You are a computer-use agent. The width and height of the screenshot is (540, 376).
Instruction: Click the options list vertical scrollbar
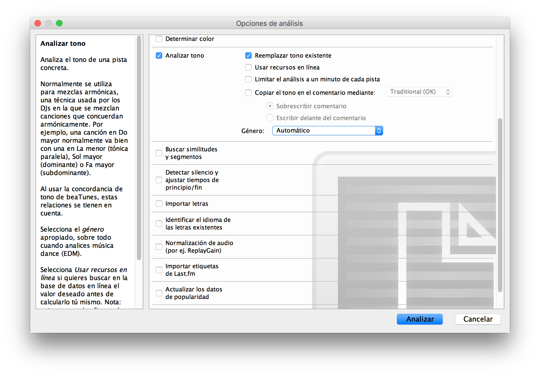coord(500,205)
